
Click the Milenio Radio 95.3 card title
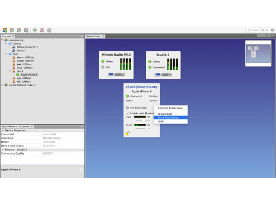pyautogui.click(x=116, y=55)
